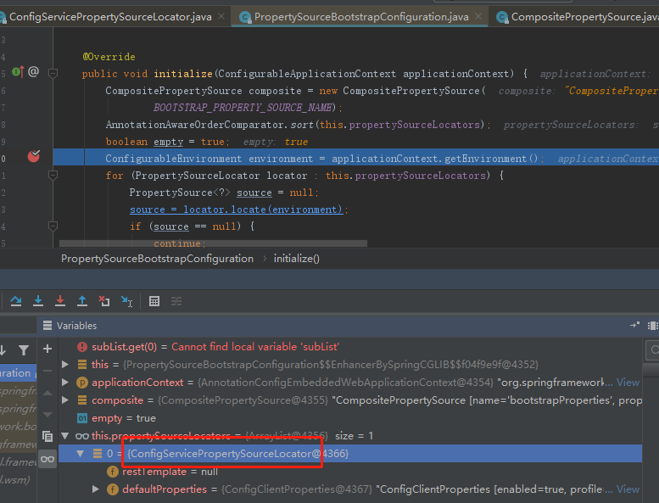Toggle the breakpoint on the highlighted line
This screenshot has width=659, height=503.
point(34,157)
